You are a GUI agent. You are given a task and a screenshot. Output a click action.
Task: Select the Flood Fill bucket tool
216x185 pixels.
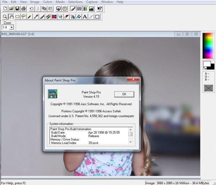pyautogui.click(x=79, y=17)
